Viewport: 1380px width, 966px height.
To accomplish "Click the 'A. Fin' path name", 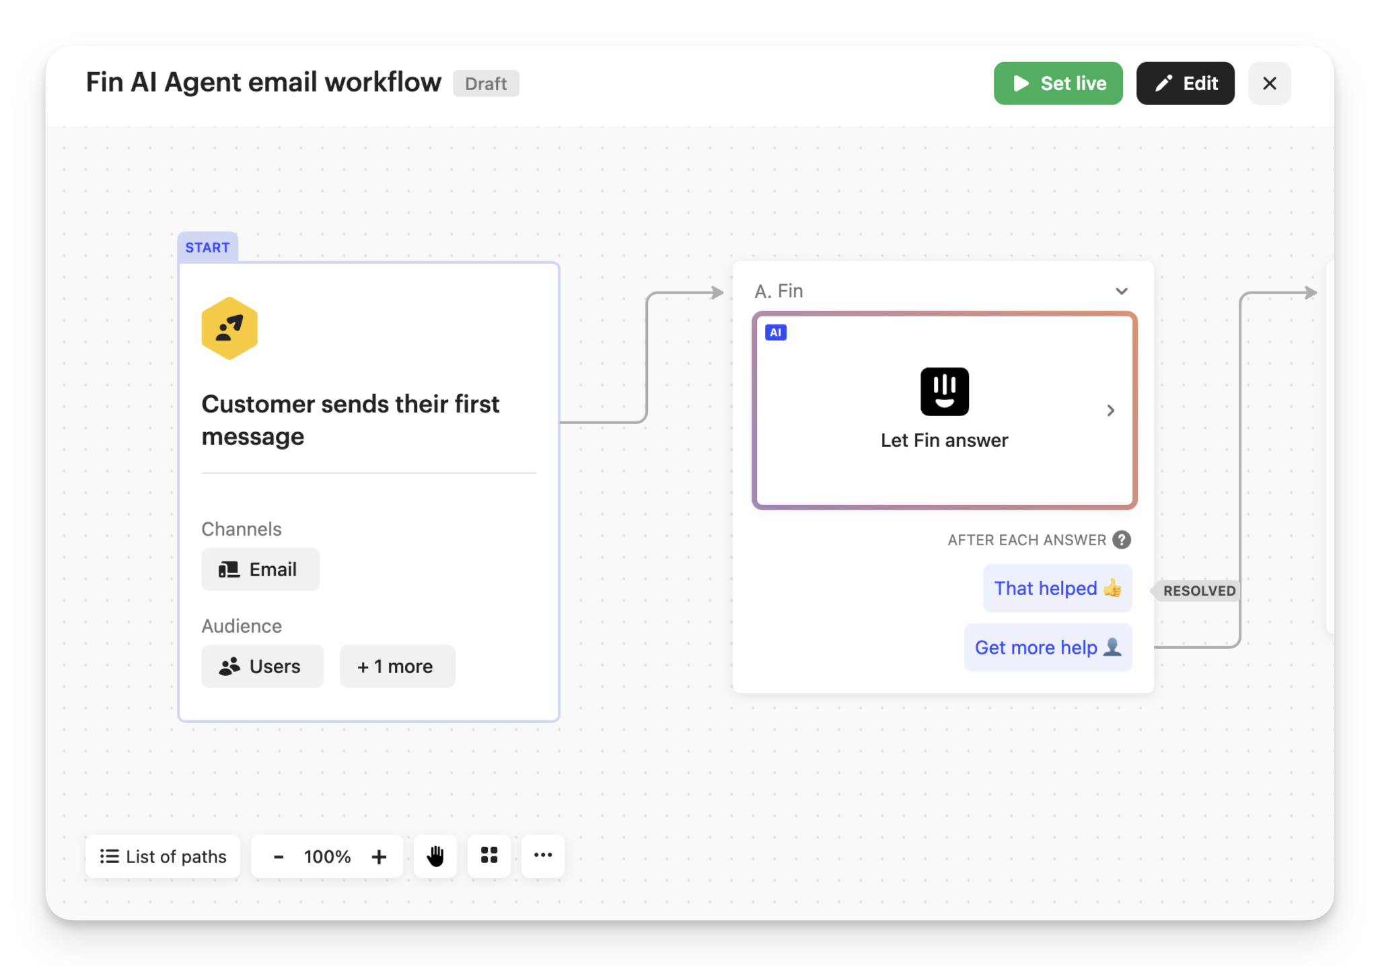I will coord(778,291).
